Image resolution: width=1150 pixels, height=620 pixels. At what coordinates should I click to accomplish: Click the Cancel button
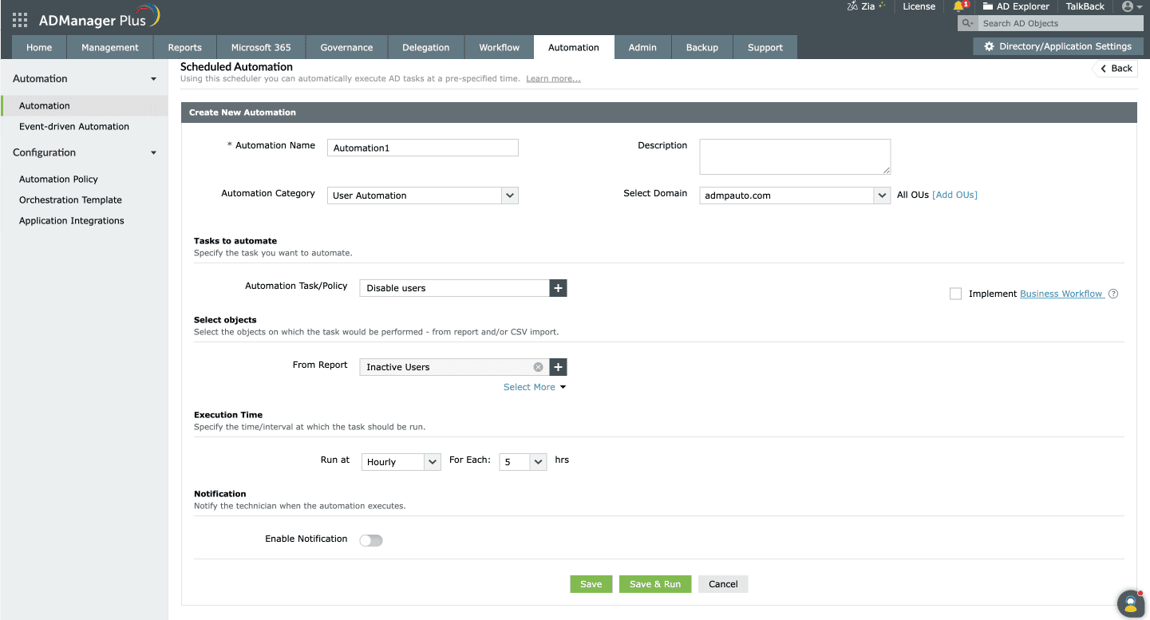[x=723, y=584]
